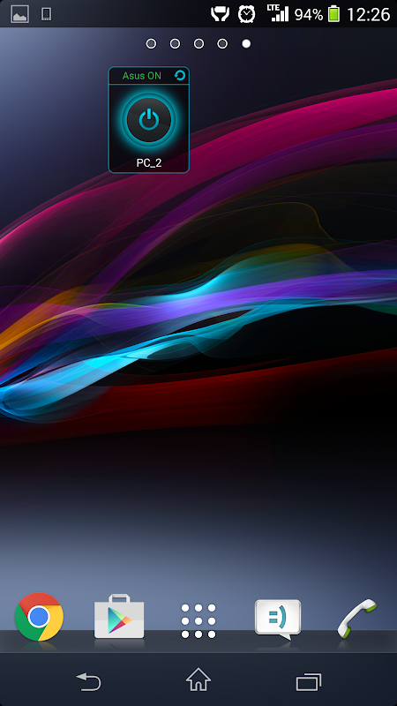Tap the picture notification icon
This screenshot has height=706, width=397.
pos(19,14)
